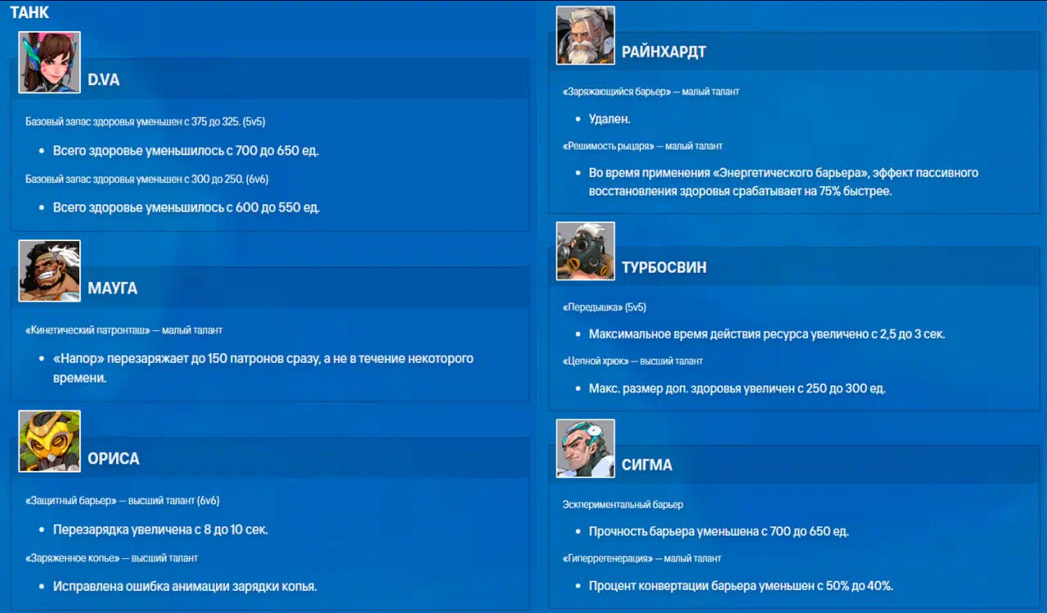1047x613 pixels.
Task: Select the ОРИСА hero name title
Action: pos(114,459)
